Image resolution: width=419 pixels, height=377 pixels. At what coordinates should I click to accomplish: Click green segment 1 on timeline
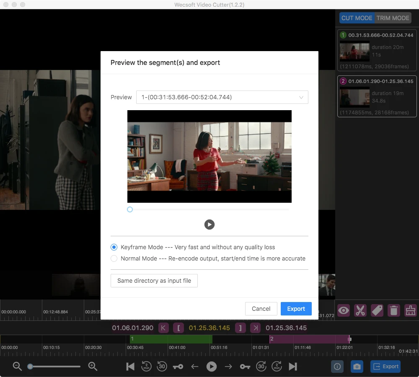coord(171,339)
